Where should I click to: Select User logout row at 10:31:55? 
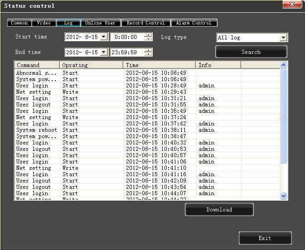click(147, 105)
